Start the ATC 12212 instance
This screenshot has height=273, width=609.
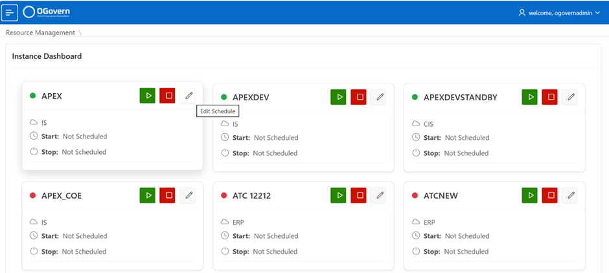pos(338,195)
